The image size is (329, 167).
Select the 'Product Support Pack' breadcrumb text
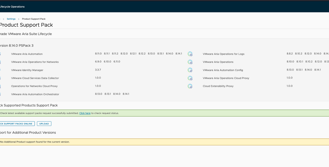coord(34,19)
